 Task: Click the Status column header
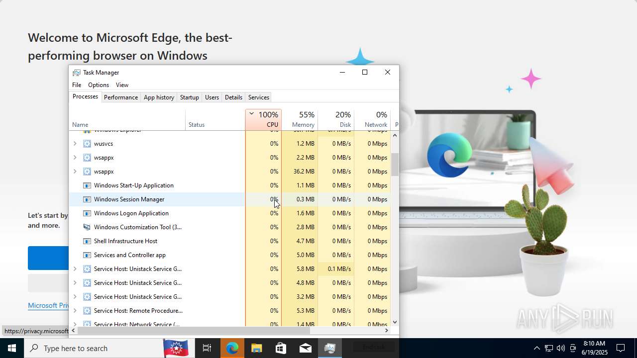(215, 120)
